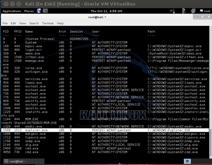Screen dimensions: 212x165
Task: Open the View menu in terminal
Action: pyautogui.click(x=22, y=23)
